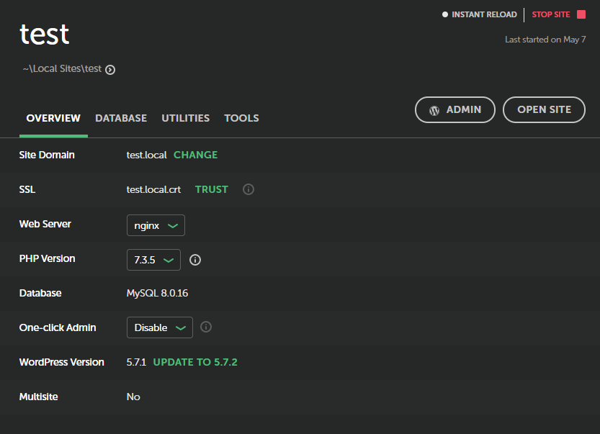Screen dimensions: 600x434
Task: Toggle Instant Reload
Action: (x=480, y=14)
